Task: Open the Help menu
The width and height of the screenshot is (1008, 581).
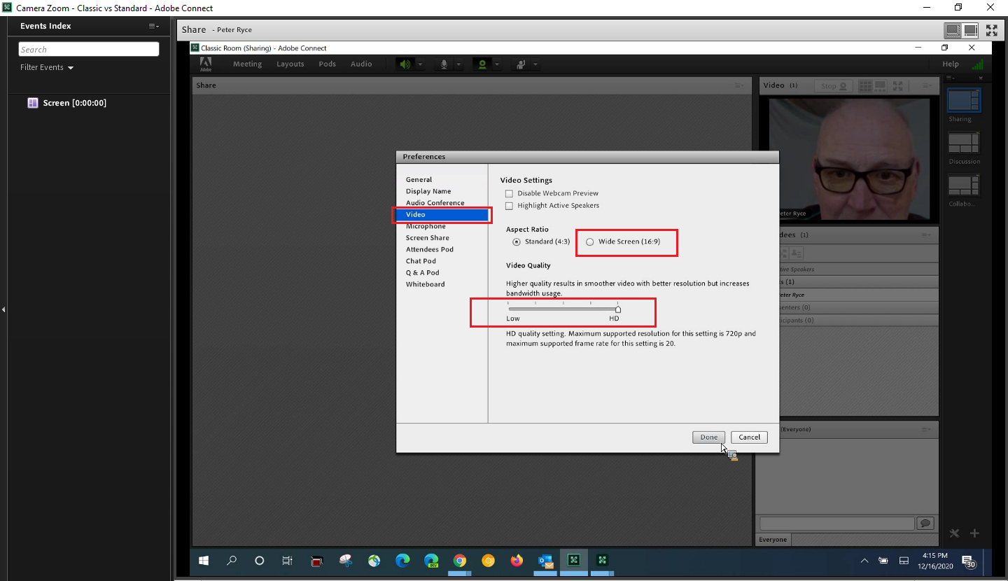Action: tap(951, 64)
